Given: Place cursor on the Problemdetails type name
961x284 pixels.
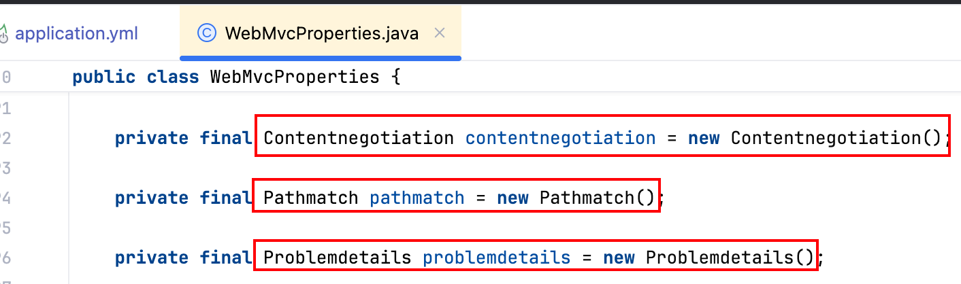Looking at the screenshot, I should tap(337, 258).
